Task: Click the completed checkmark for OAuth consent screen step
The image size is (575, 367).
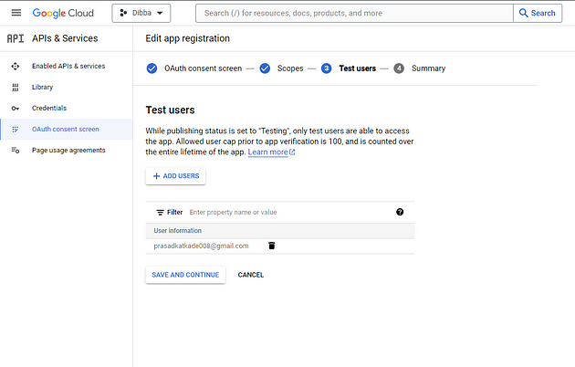Action: click(x=152, y=68)
